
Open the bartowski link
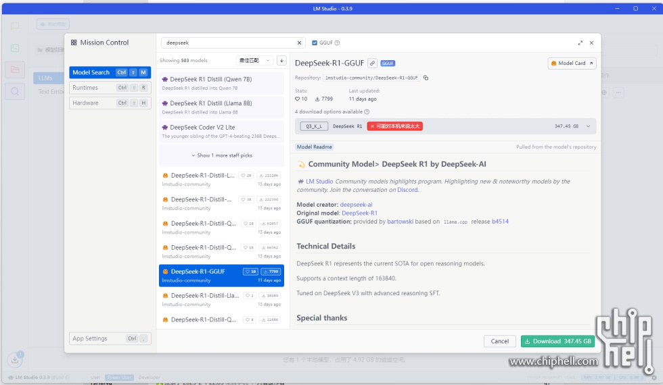pos(400,222)
